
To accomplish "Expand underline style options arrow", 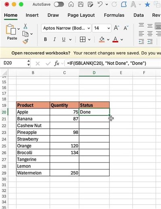I will pyautogui.click(x=70, y=40).
